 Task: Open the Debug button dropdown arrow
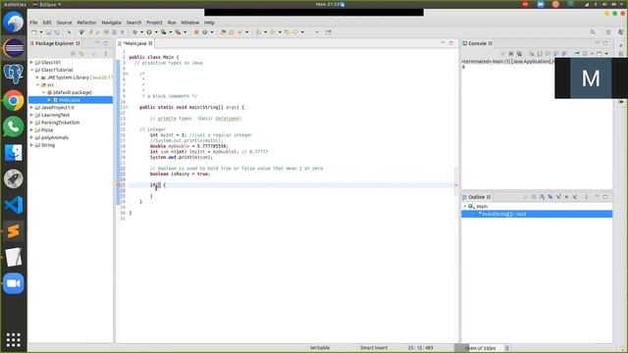[x=141, y=32]
